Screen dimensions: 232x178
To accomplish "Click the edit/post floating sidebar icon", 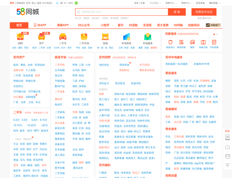I will 227,147.
